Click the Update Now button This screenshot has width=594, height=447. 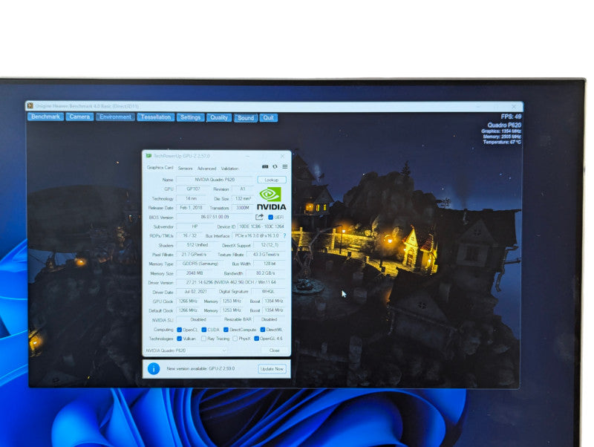pos(272,368)
